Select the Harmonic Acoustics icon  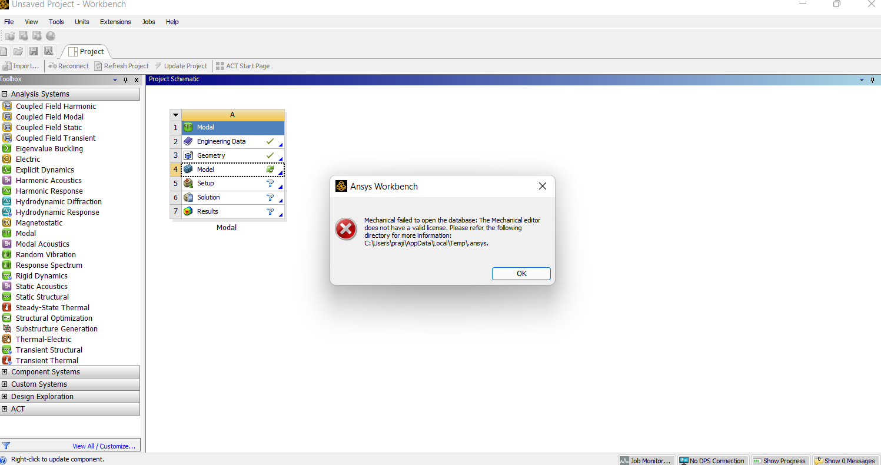click(7, 180)
